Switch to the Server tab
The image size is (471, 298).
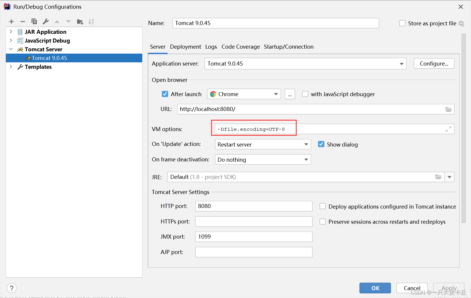(x=158, y=47)
